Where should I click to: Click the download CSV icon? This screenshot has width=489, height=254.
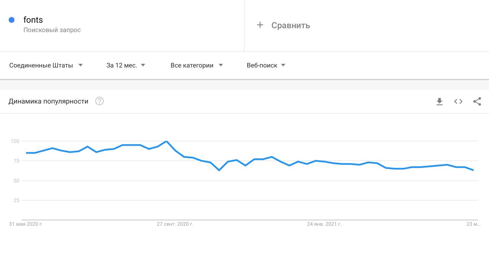tap(439, 101)
